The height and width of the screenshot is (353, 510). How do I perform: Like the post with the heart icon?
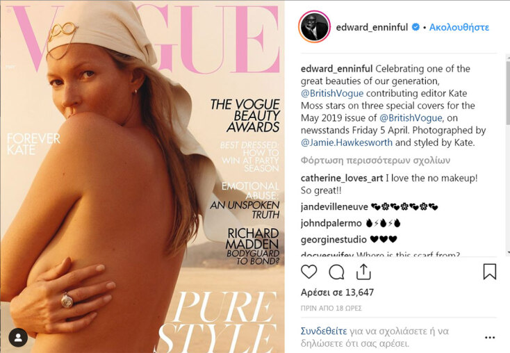(x=309, y=272)
